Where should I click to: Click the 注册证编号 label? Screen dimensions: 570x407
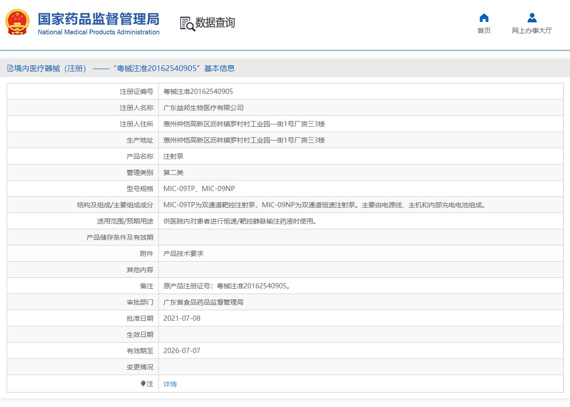[137, 92]
